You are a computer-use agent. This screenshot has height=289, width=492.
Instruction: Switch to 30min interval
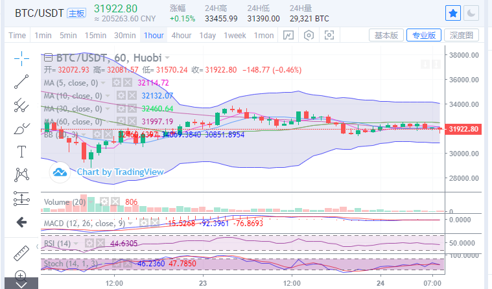[x=125, y=36]
